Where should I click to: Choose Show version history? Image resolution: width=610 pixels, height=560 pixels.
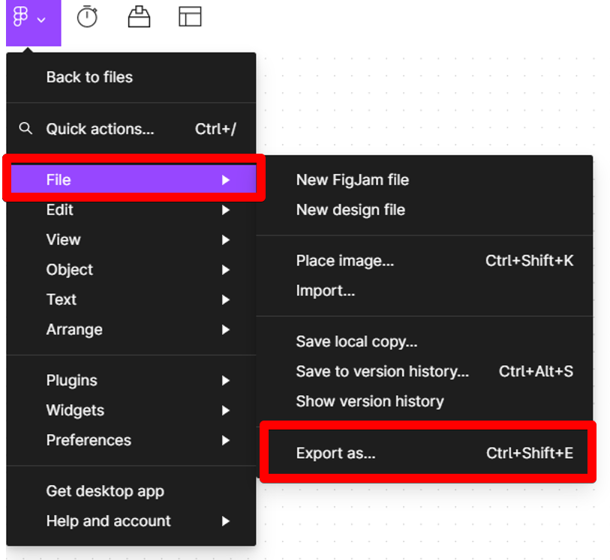click(x=370, y=402)
